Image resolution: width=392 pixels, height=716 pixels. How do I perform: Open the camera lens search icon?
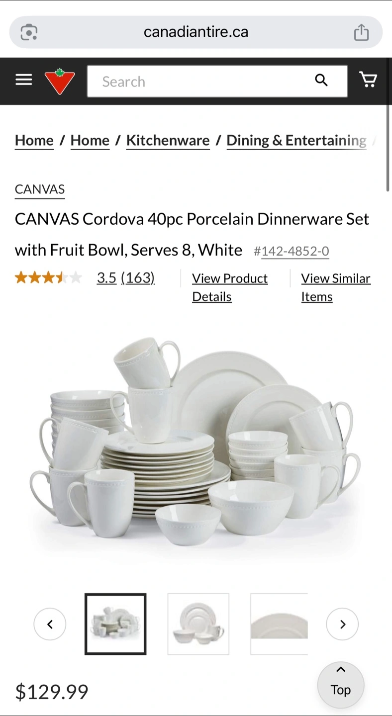[29, 32]
